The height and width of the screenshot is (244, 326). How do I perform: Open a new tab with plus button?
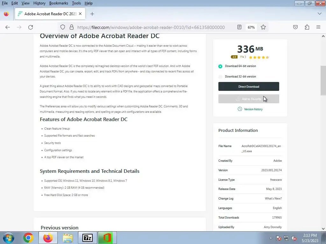[x=92, y=14]
